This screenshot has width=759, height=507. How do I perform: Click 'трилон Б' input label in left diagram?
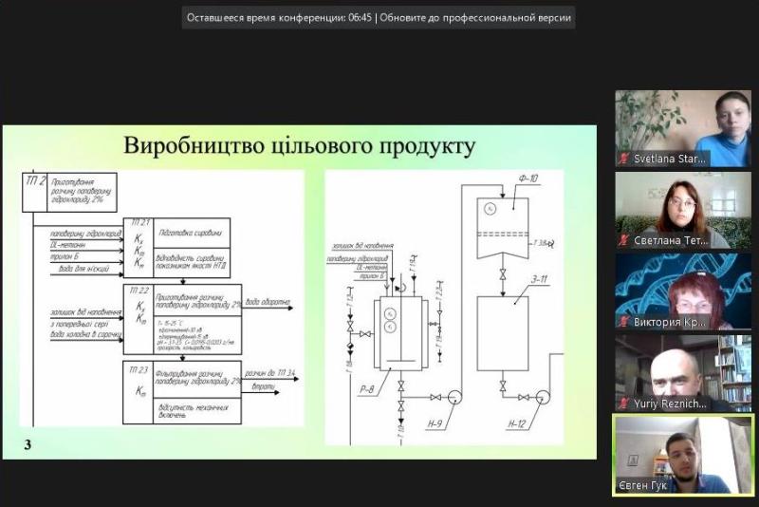point(65,256)
